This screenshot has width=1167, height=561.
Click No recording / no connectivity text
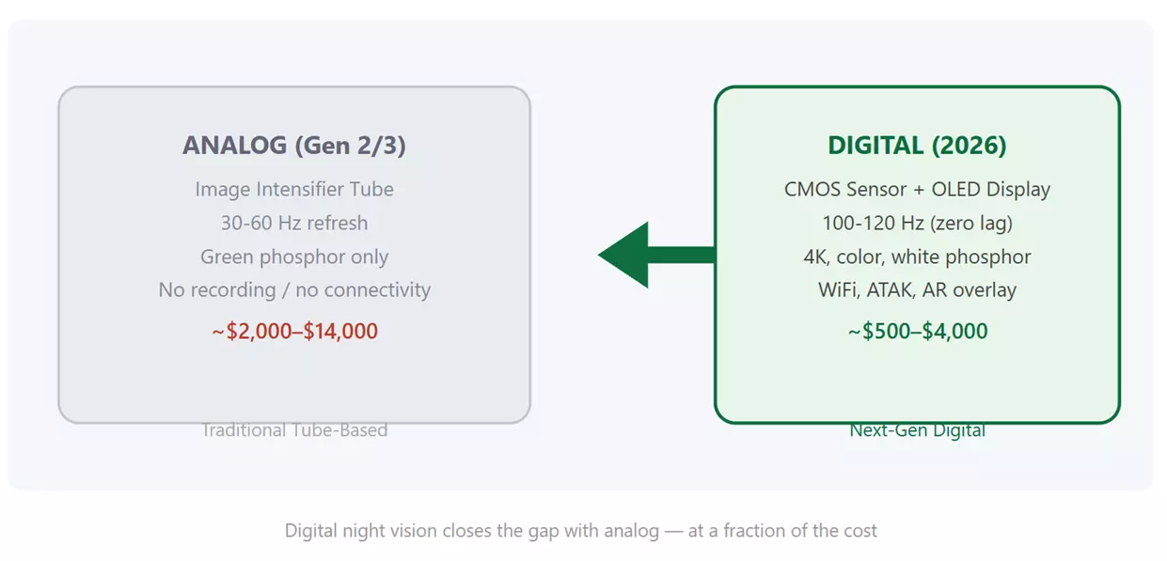[x=294, y=289]
